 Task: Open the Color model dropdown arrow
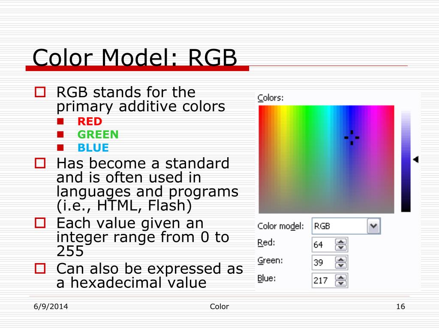[x=374, y=226]
